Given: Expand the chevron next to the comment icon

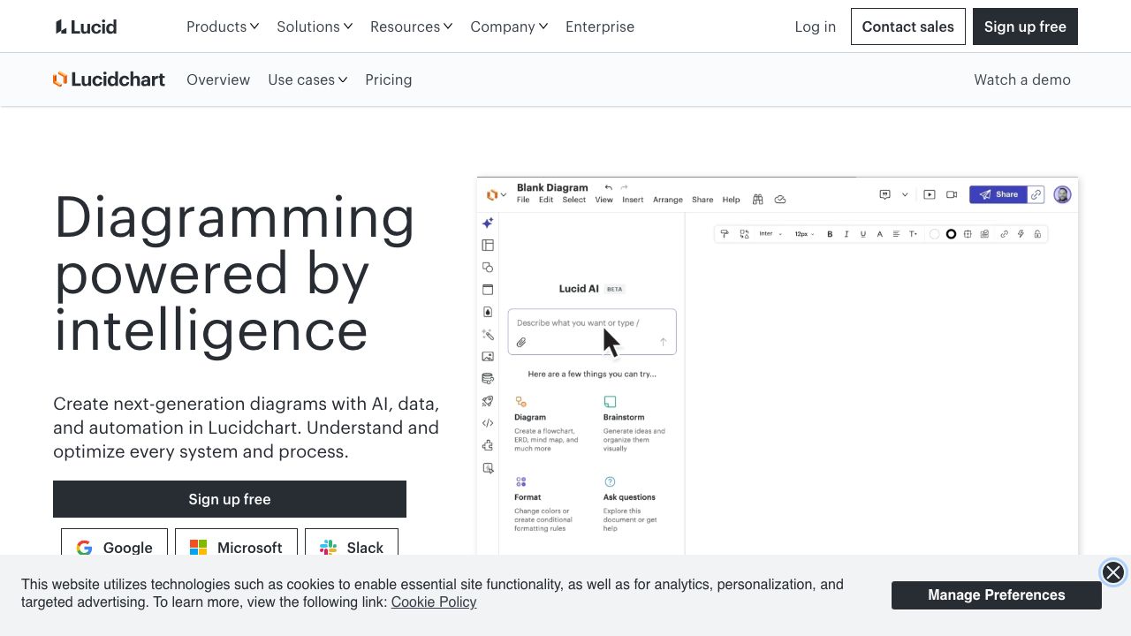Looking at the screenshot, I should point(905,194).
